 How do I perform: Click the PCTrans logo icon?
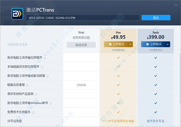click(16, 14)
